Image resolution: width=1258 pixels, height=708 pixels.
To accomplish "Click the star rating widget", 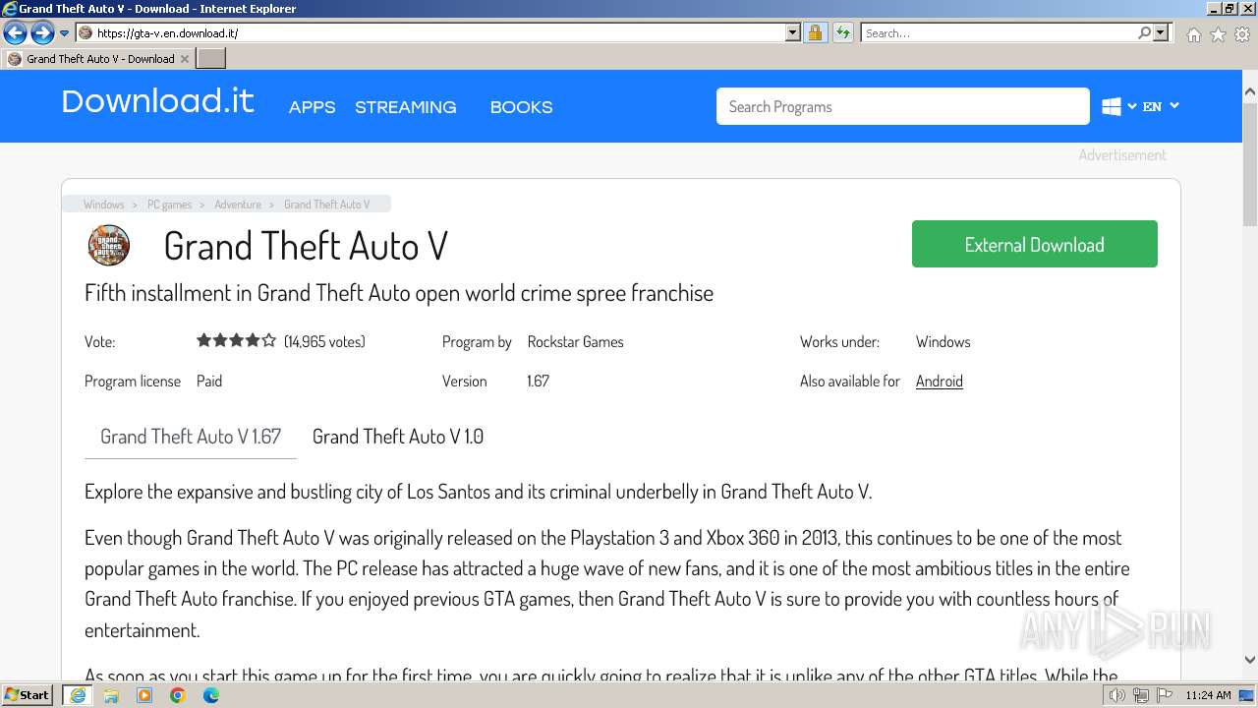I will pyautogui.click(x=236, y=340).
